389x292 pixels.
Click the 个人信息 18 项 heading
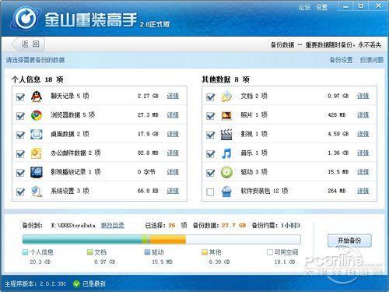(x=37, y=79)
